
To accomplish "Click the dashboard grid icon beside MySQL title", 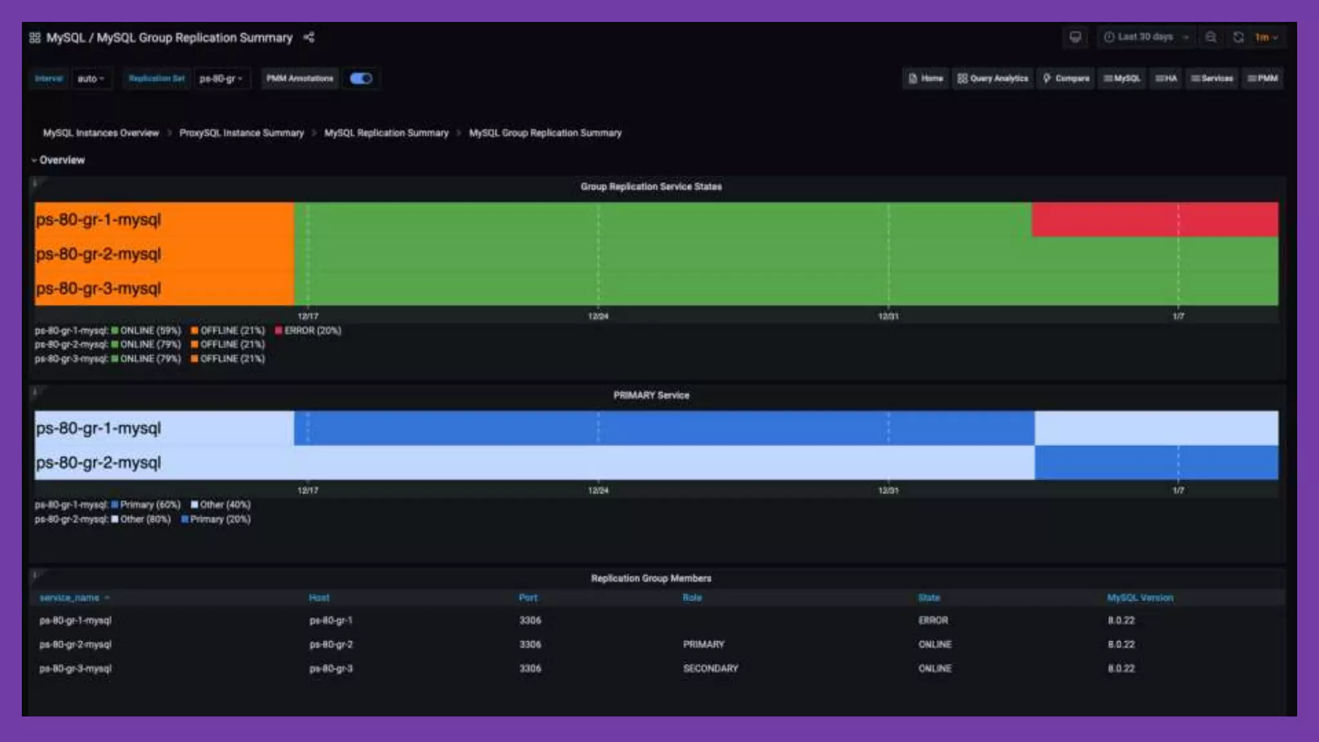I will point(35,37).
